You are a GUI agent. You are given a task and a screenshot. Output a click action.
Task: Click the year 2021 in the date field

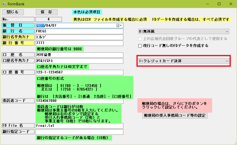pos(40,25)
